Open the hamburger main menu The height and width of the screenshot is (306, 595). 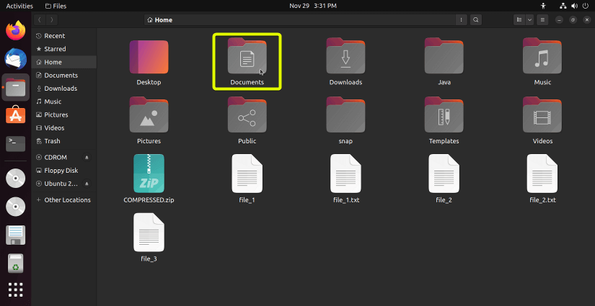tap(542, 20)
